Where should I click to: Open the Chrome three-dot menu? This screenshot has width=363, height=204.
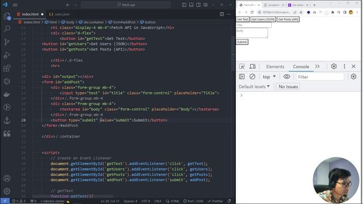click(x=357, y=12)
